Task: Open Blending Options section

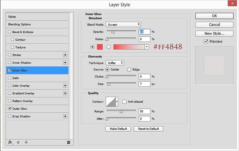Action: point(37,24)
